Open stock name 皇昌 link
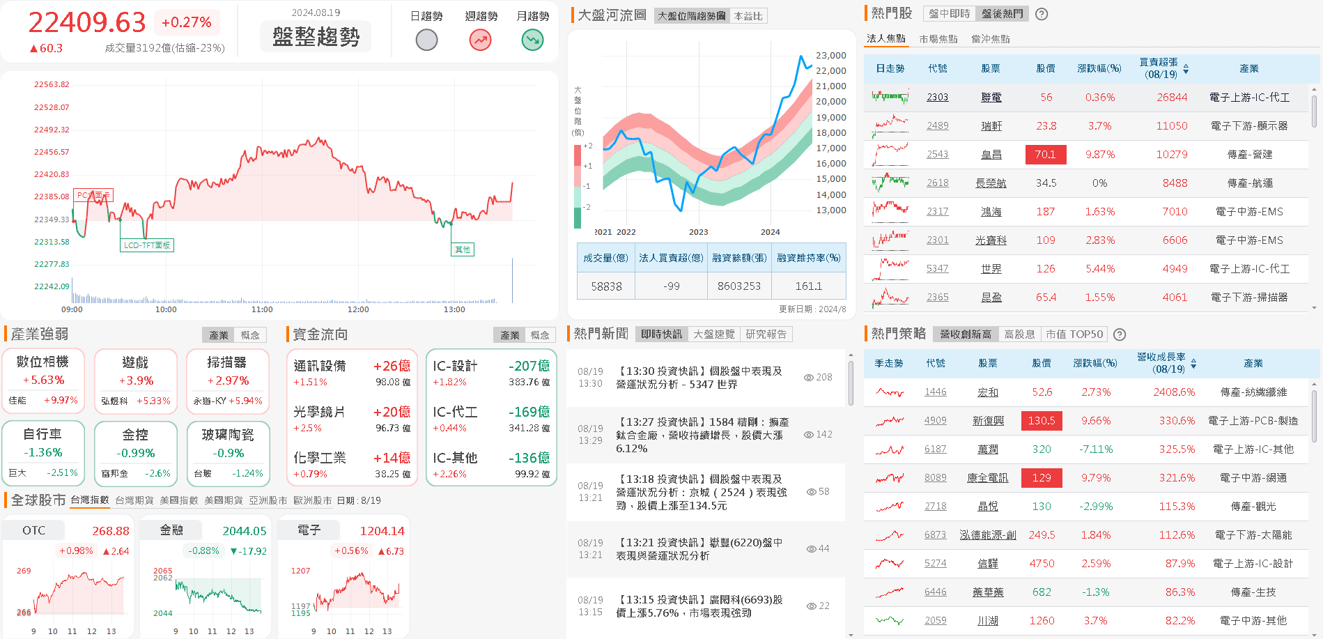 tap(991, 155)
